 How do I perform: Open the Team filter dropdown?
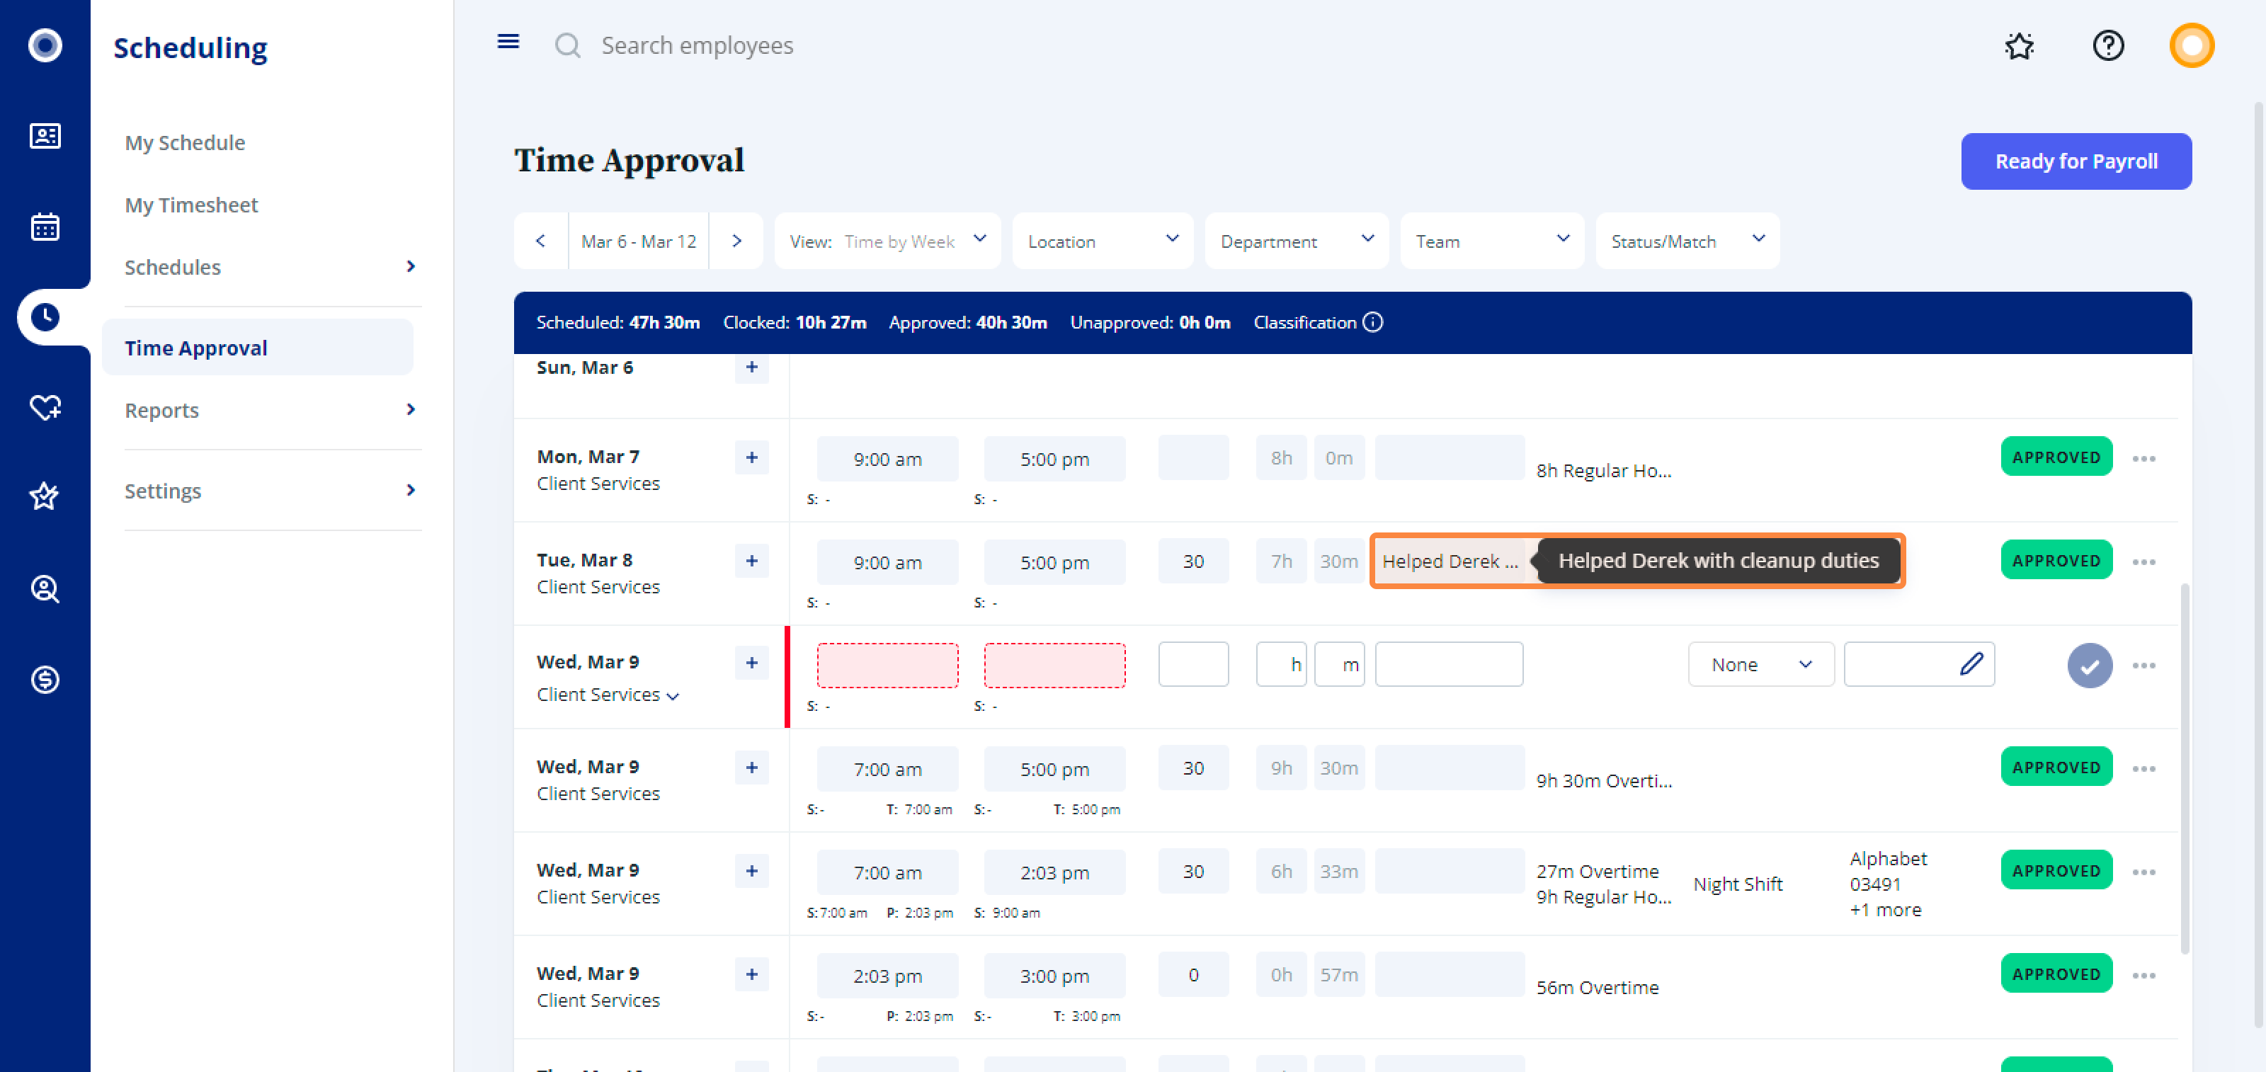click(x=1492, y=241)
